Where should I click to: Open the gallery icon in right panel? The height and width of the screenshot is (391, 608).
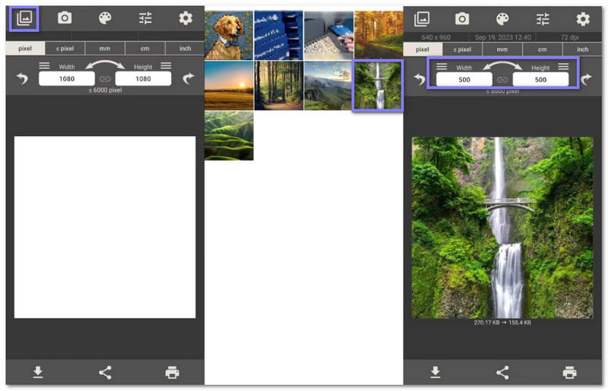coord(422,18)
